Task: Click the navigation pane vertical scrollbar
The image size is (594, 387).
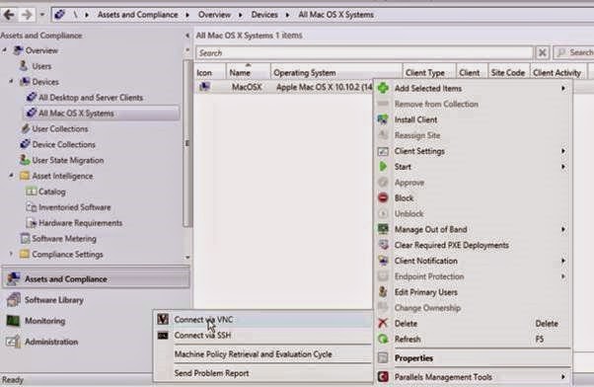Action: pos(187,143)
